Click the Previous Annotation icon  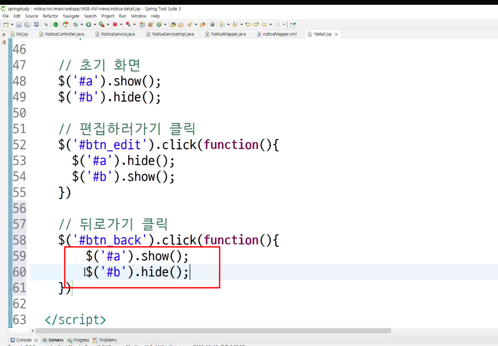[x=235, y=24]
